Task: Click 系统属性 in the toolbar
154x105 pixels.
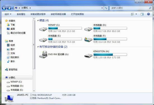Action: click(x=21, y=14)
